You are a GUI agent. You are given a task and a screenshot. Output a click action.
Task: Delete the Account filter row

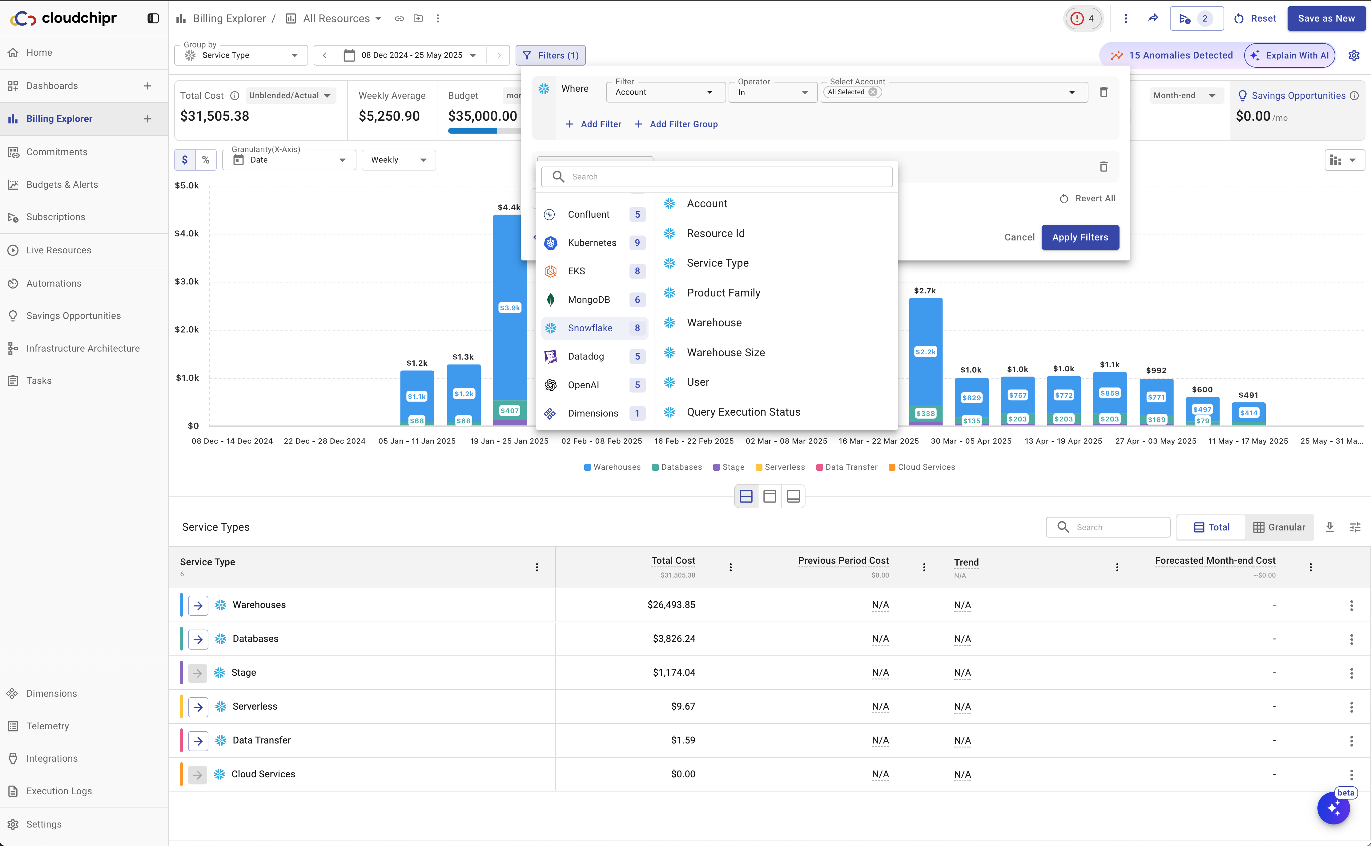click(x=1103, y=92)
